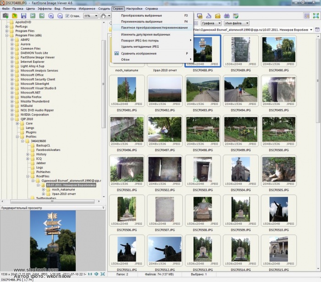Open the Обои submenu

click(x=153, y=60)
